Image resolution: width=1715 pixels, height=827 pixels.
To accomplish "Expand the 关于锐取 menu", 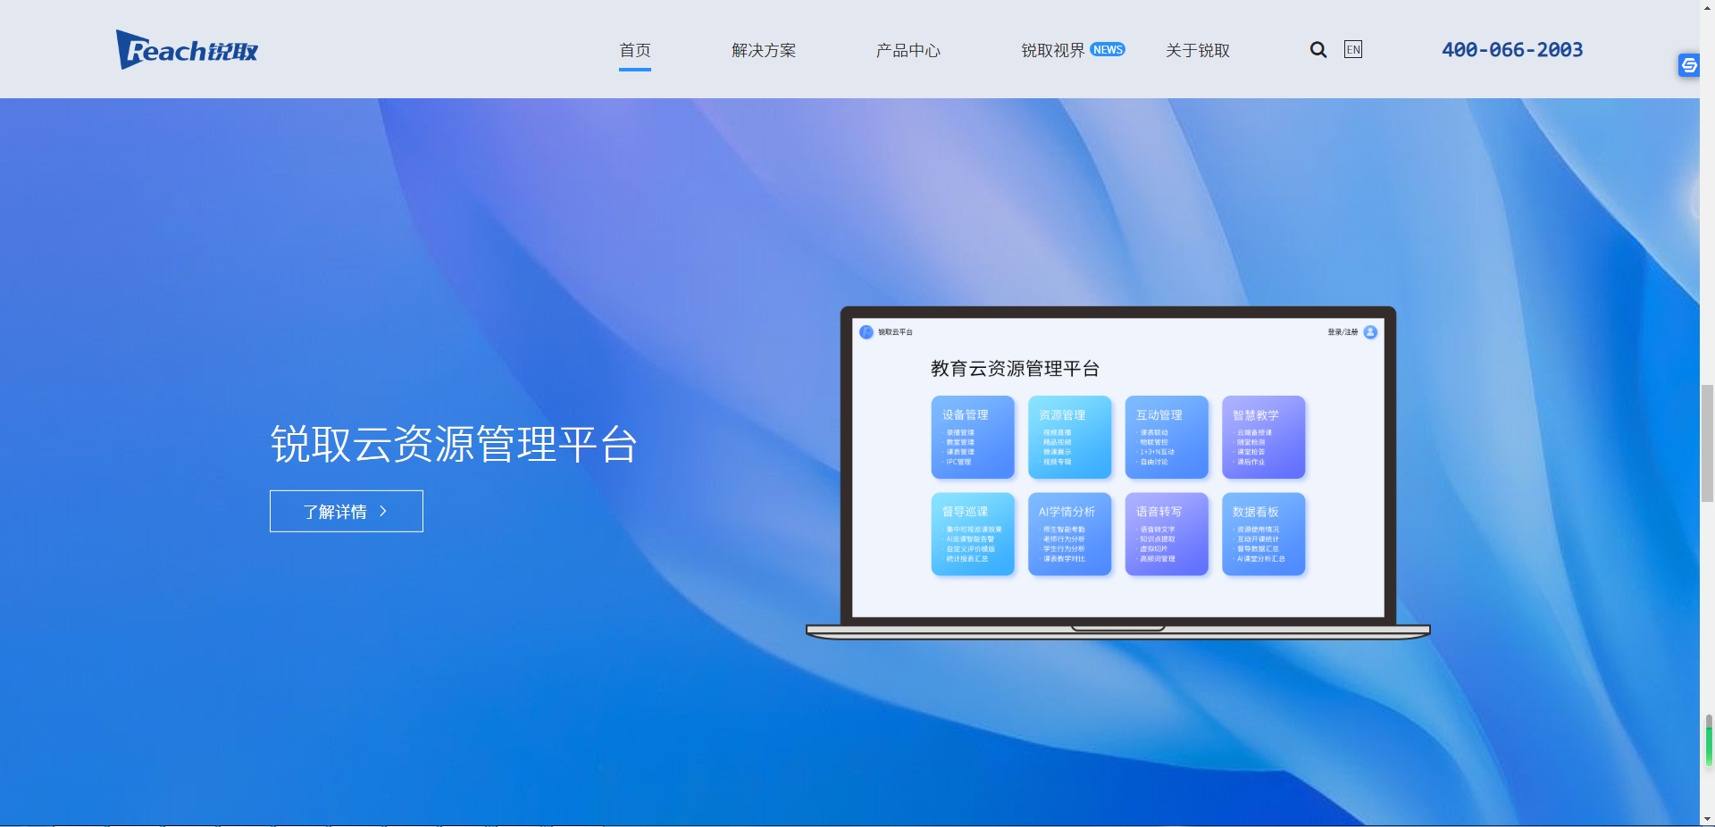I will (x=1197, y=51).
